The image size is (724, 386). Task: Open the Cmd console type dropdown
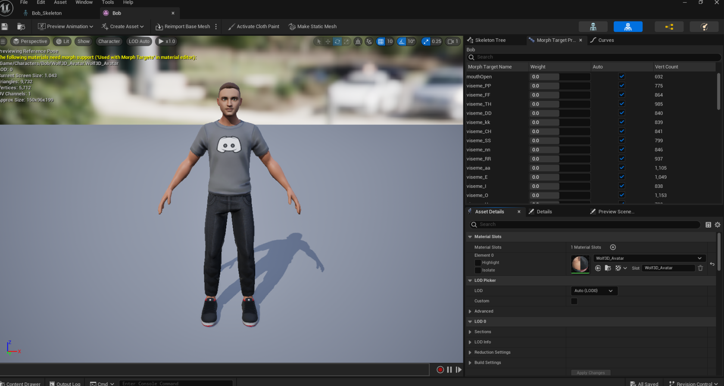102,383
